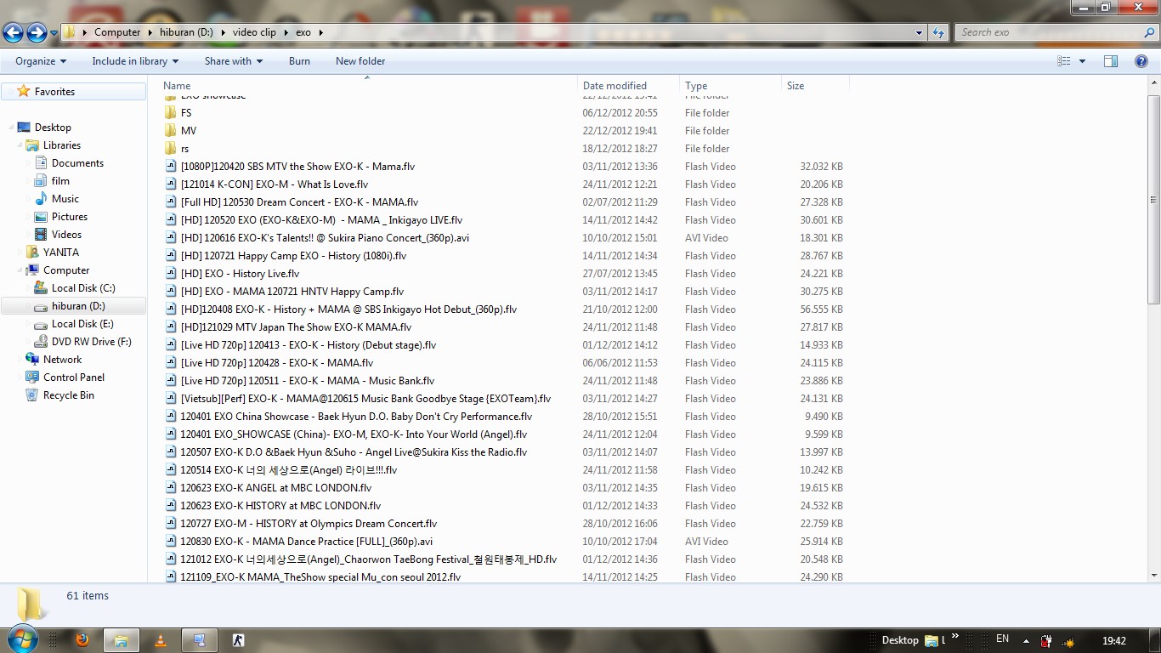Viewport: 1161px width, 653px height.
Task: Select the FS folder icon
Action: (171, 113)
